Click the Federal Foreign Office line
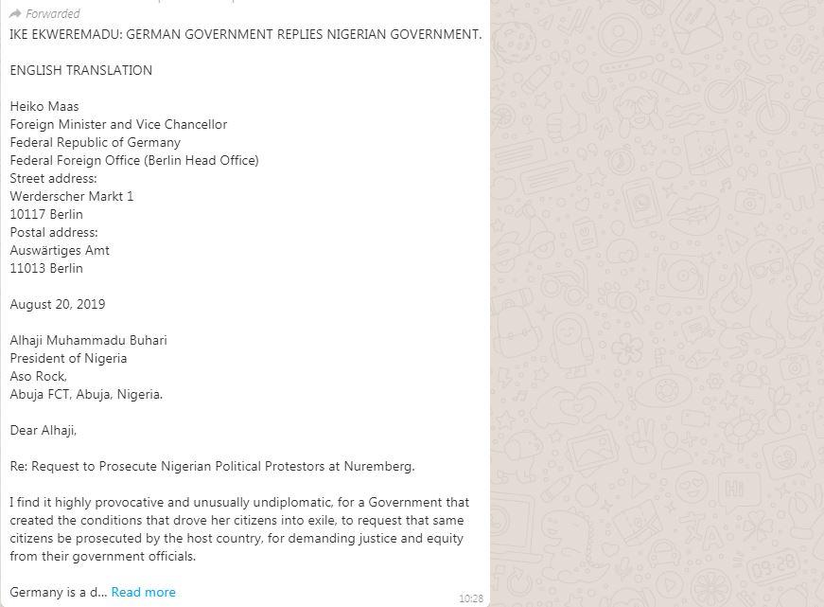This screenshot has width=824, height=607. point(134,160)
